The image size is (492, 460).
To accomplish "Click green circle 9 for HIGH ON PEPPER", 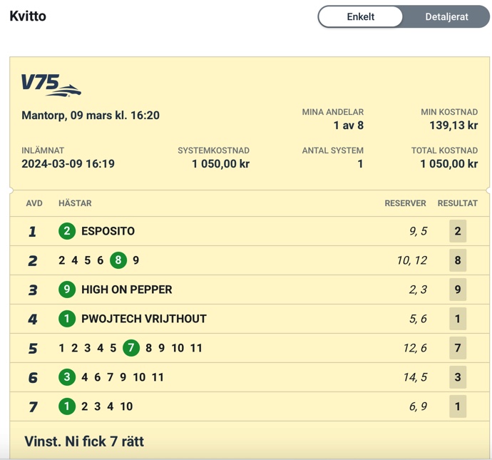I will (x=67, y=290).
